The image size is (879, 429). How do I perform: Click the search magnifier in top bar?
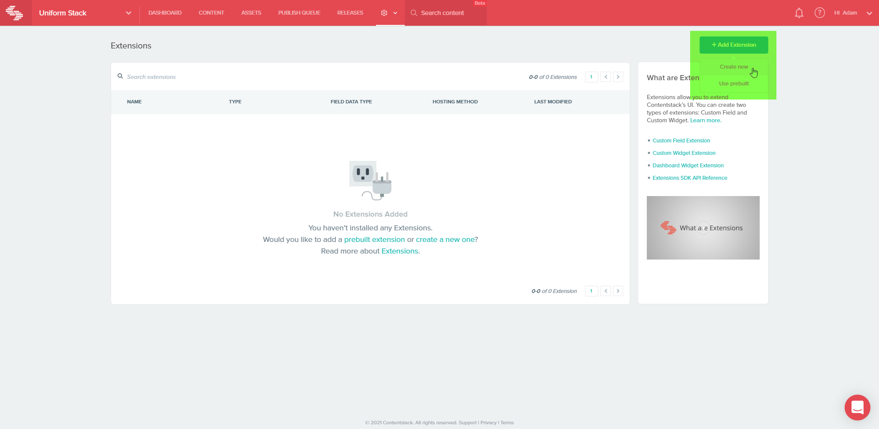[x=414, y=13]
